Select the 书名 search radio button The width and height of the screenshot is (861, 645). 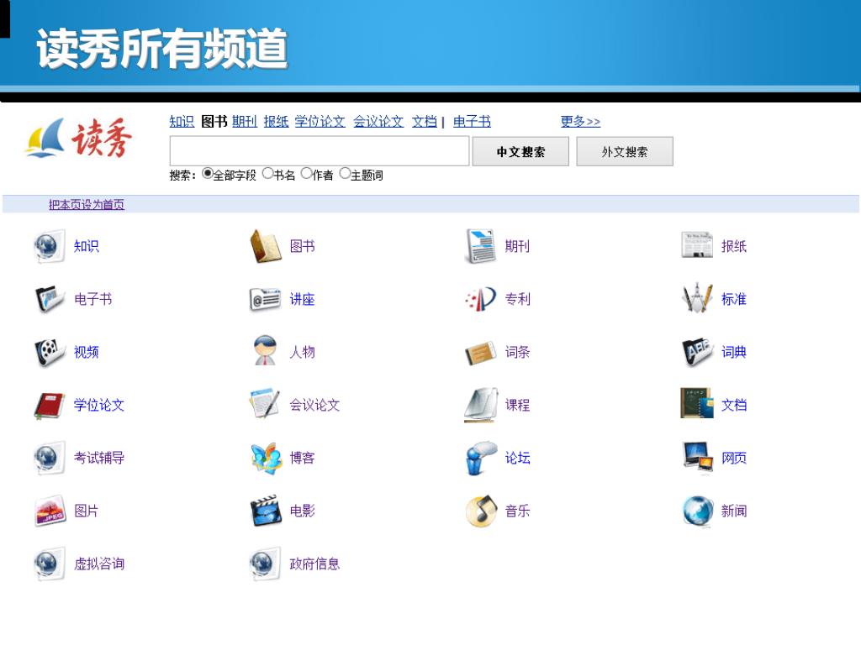[x=267, y=173]
